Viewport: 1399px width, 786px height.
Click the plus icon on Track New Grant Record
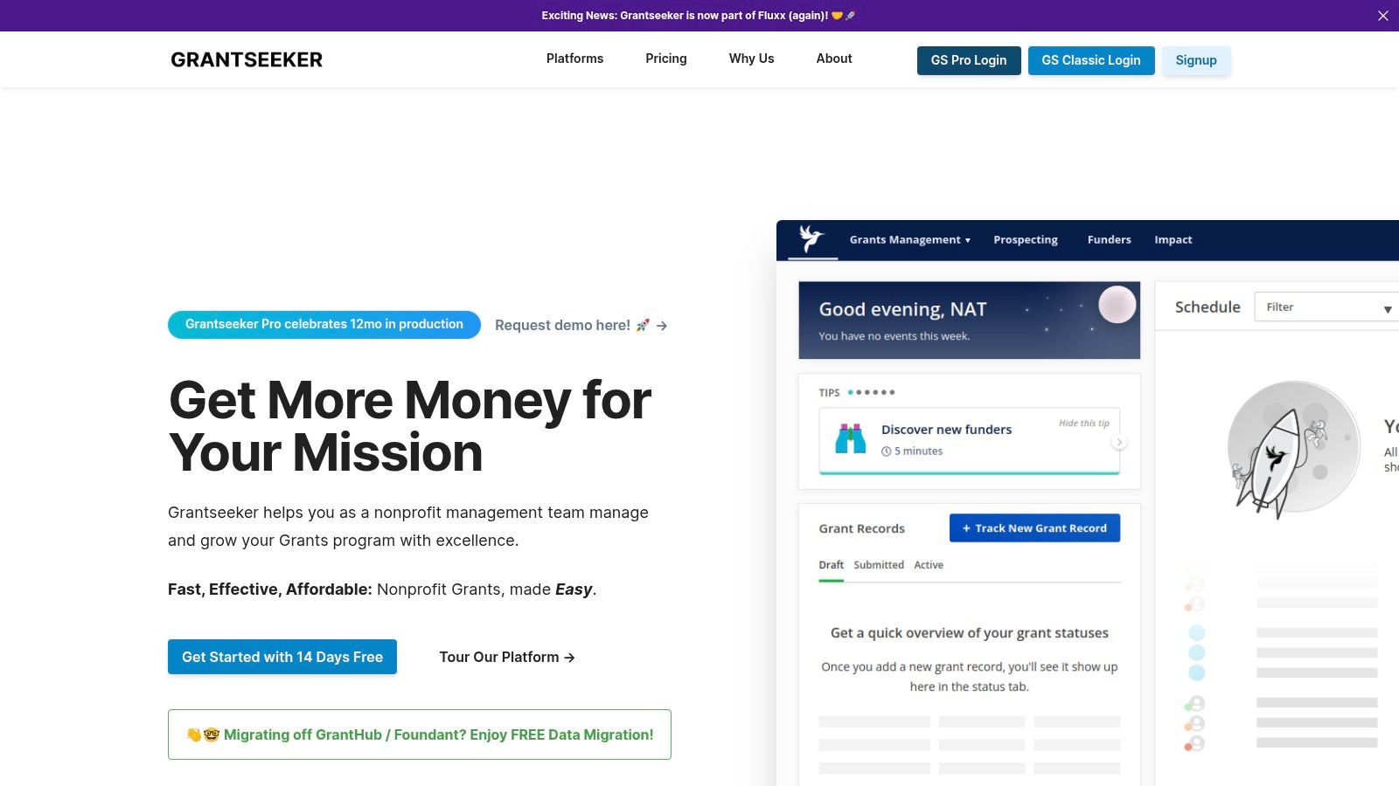point(965,527)
